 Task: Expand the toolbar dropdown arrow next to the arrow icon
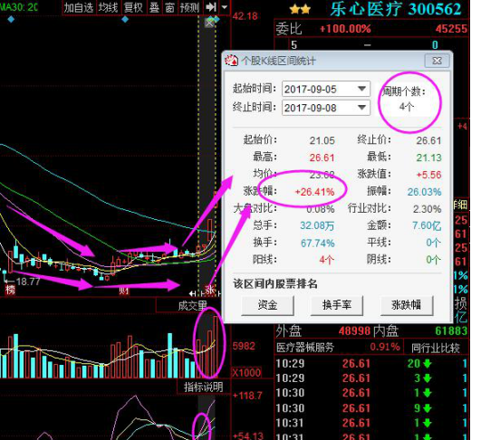225,7
